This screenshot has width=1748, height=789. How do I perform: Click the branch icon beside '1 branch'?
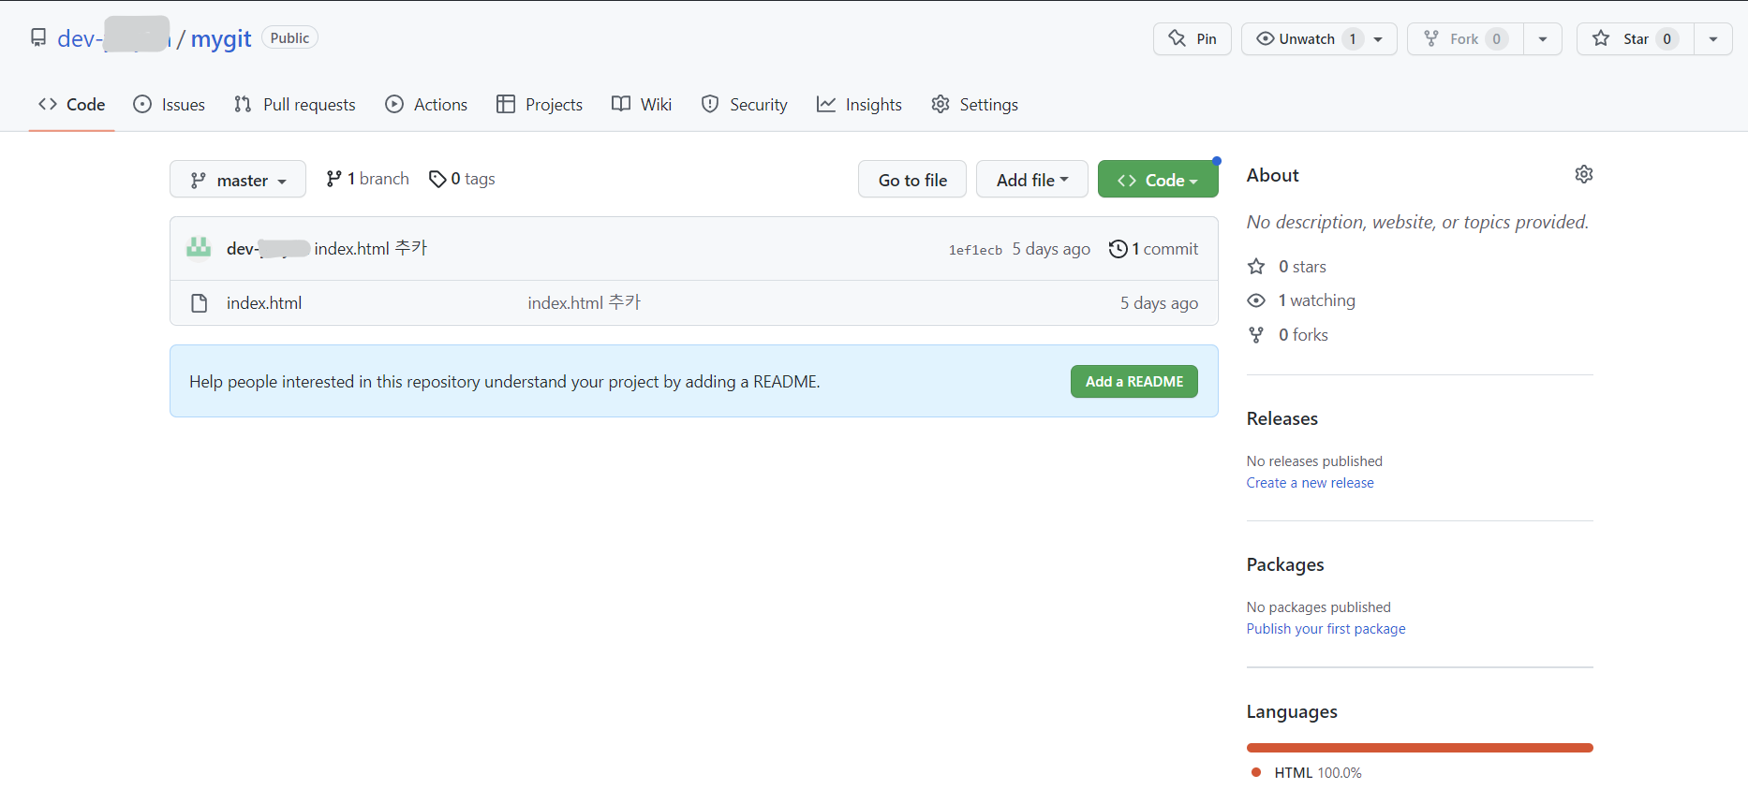pos(333,179)
